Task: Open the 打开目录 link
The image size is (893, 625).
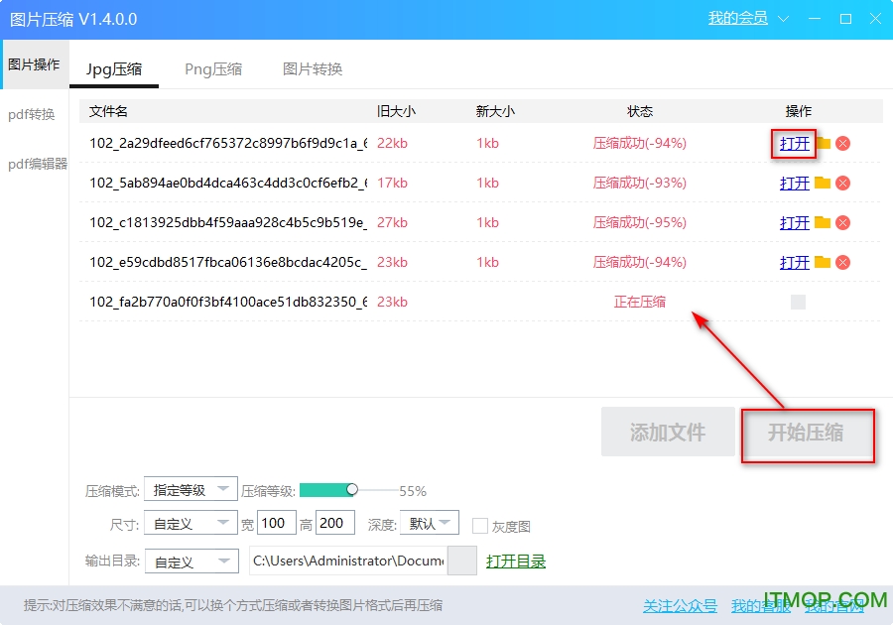Action: pos(516,562)
